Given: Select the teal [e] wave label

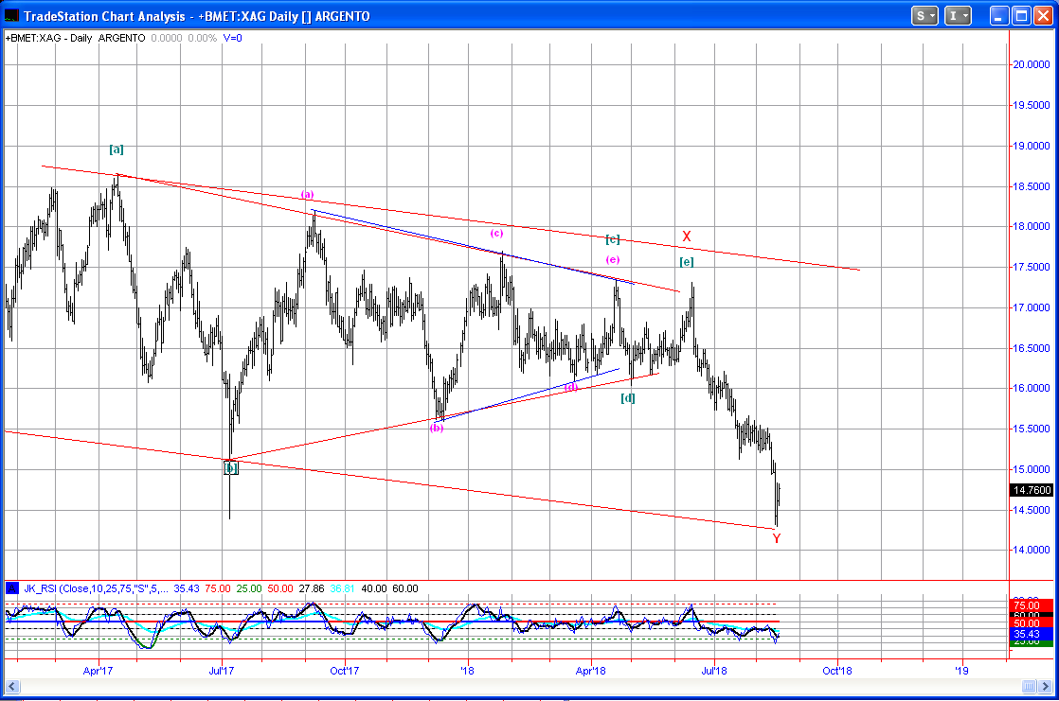Looking at the screenshot, I should pyautogui.click(x=686, y=262).
